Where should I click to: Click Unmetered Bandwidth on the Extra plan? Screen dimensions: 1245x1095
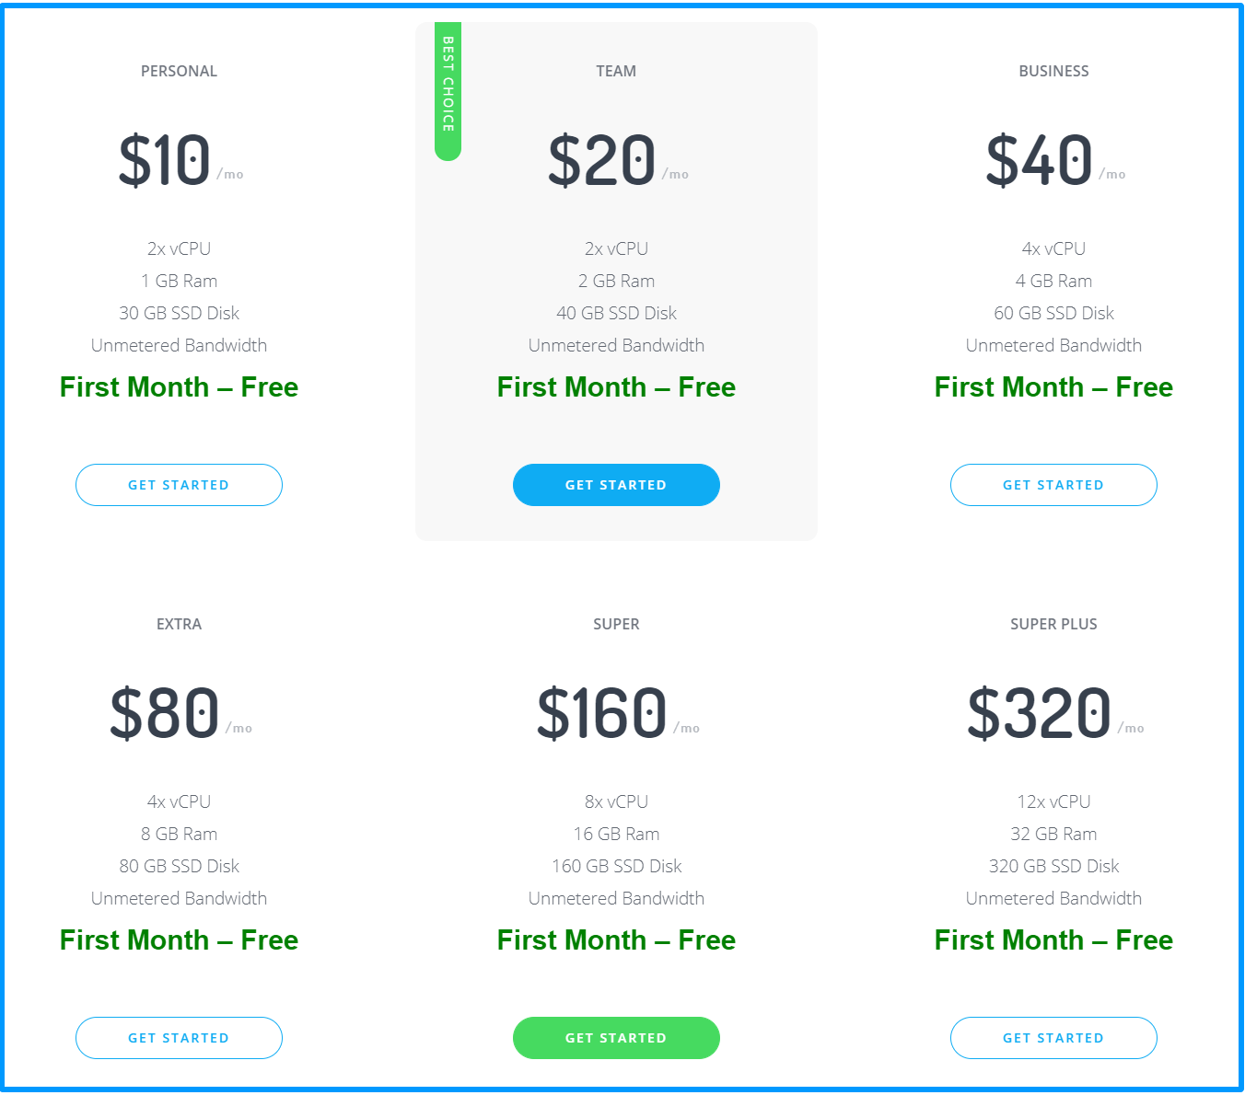179,898
